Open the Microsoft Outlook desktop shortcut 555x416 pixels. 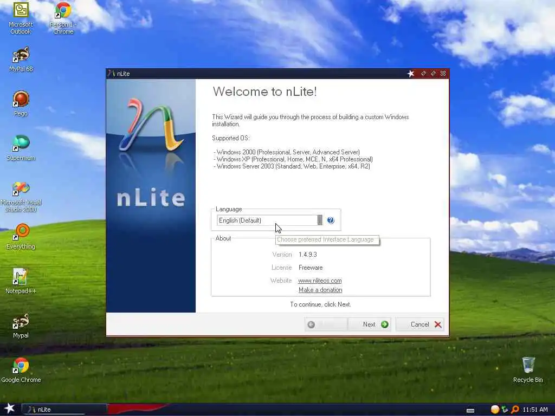(x=21, y=18)
